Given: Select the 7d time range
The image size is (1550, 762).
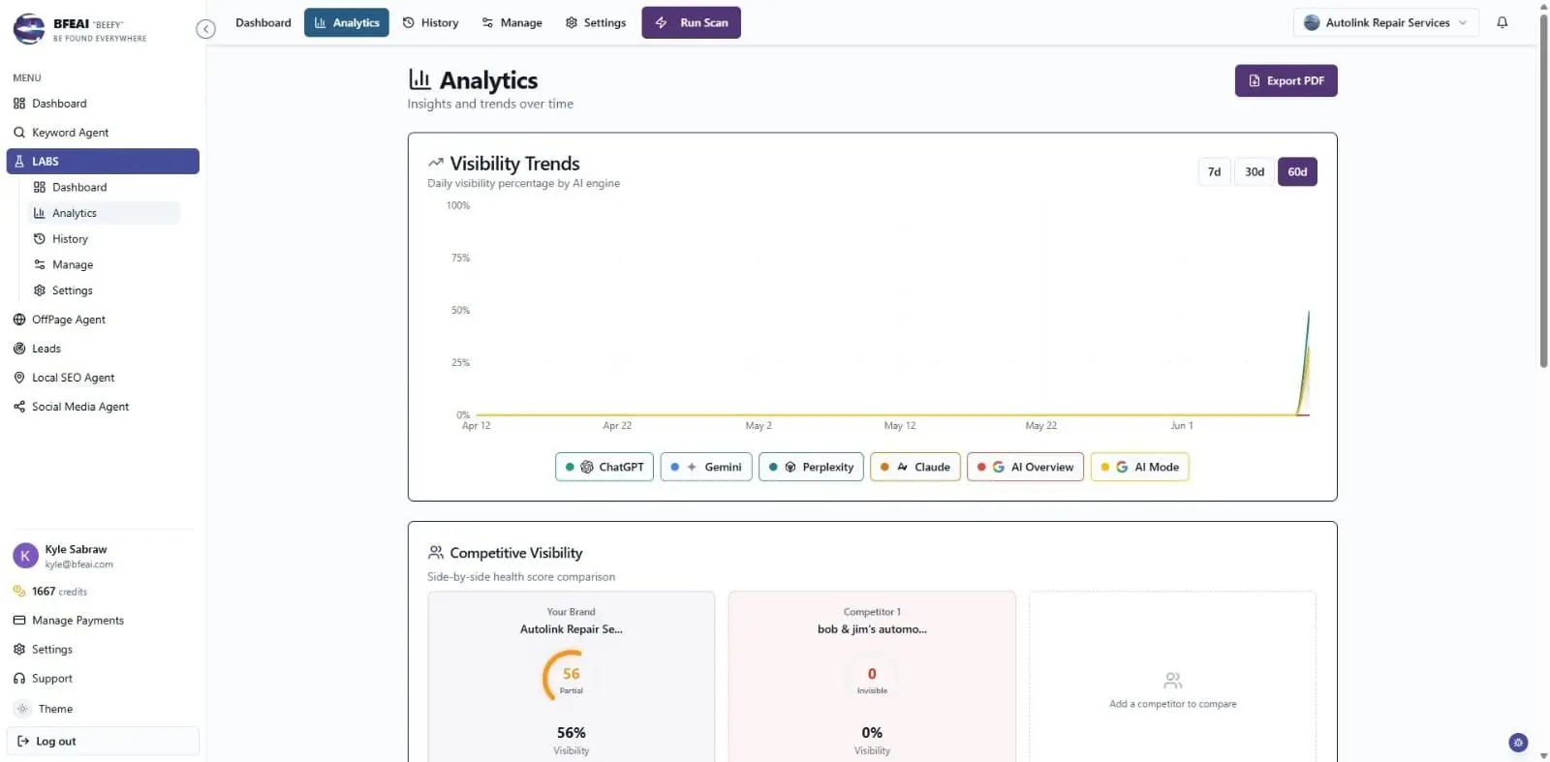Looking at the screenshot, I should click(1214, 171).
